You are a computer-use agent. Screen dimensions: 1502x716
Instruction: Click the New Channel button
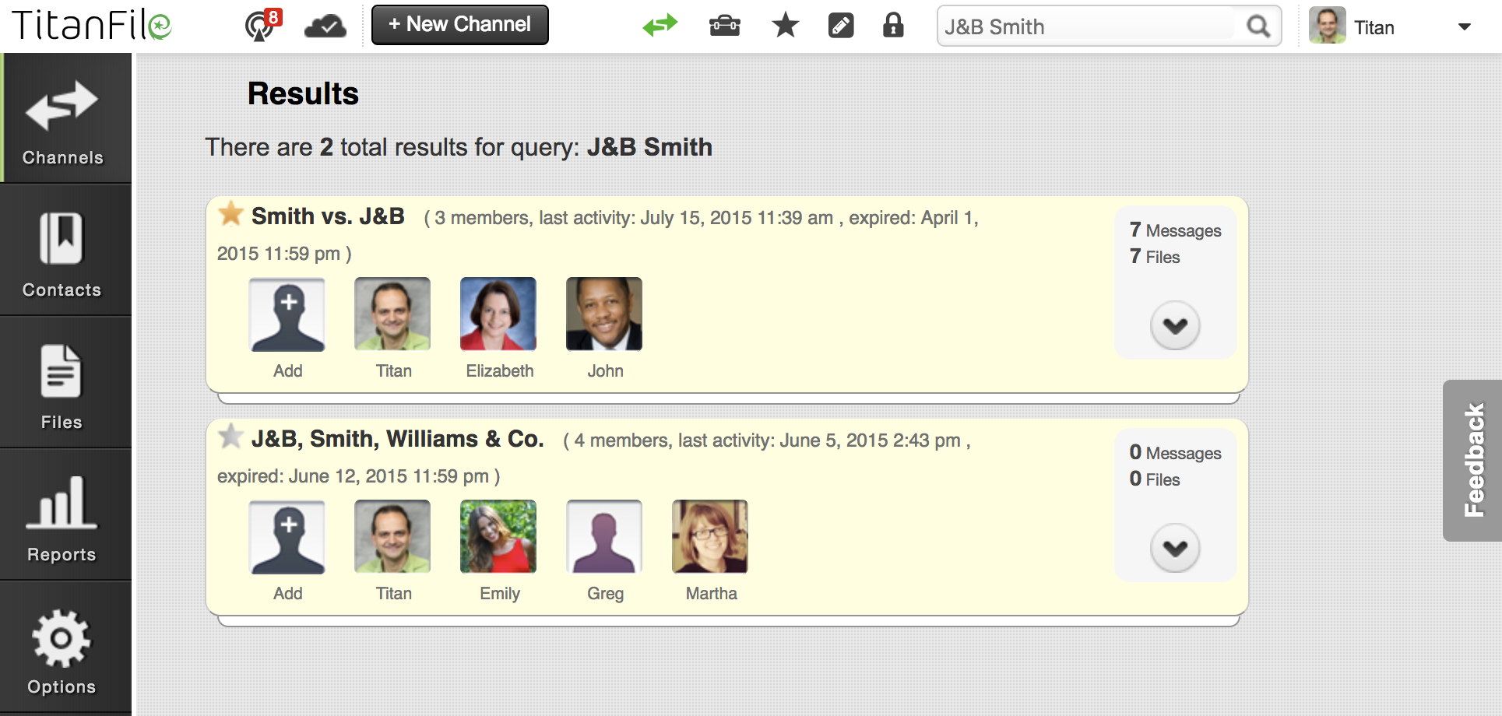459,25
